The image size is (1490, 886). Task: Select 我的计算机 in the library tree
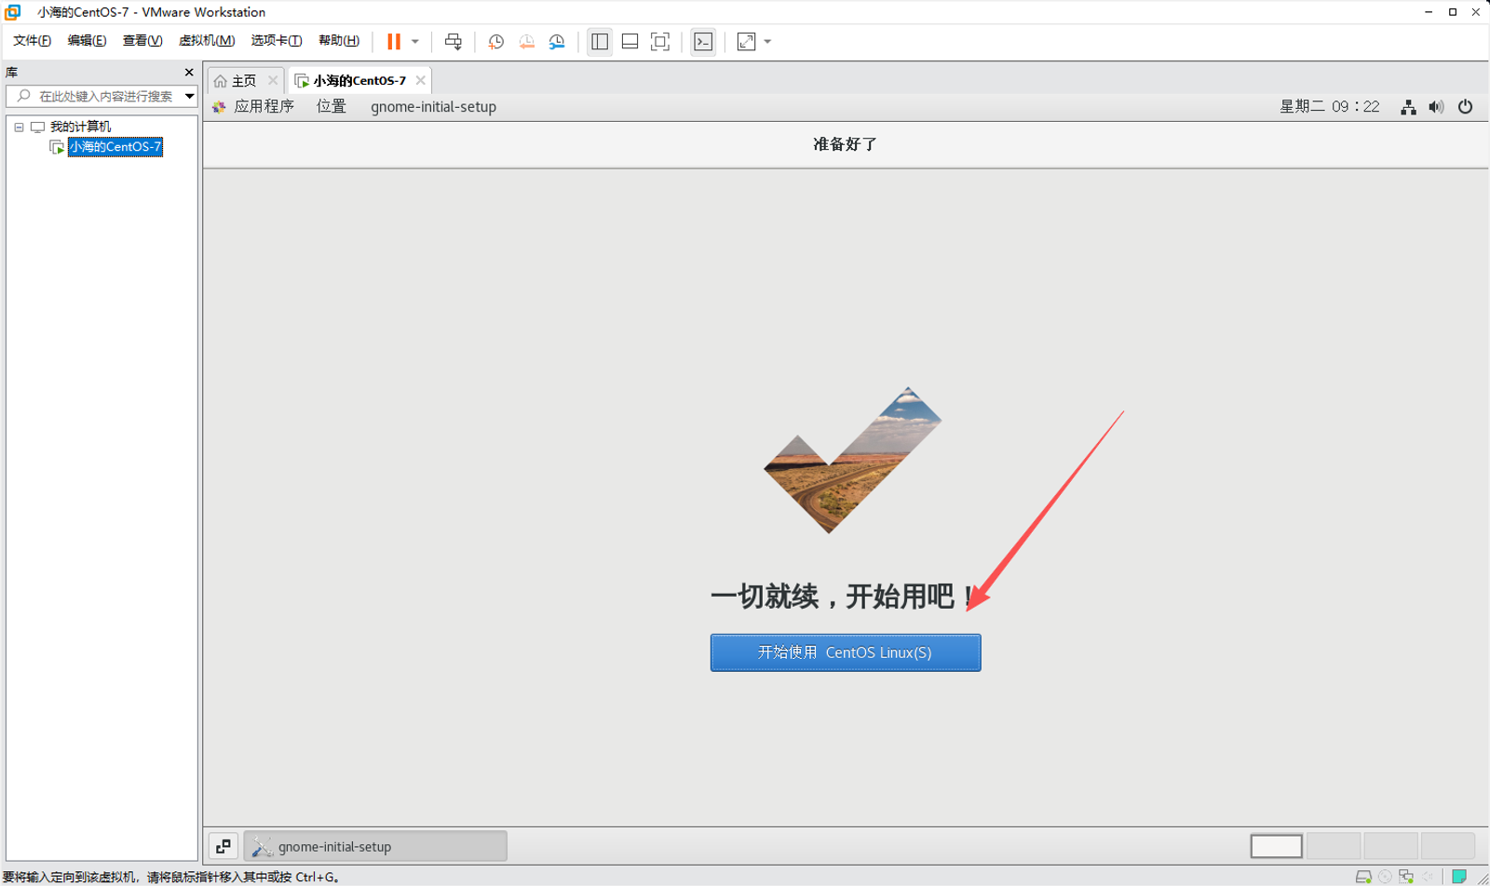point(80,127)
